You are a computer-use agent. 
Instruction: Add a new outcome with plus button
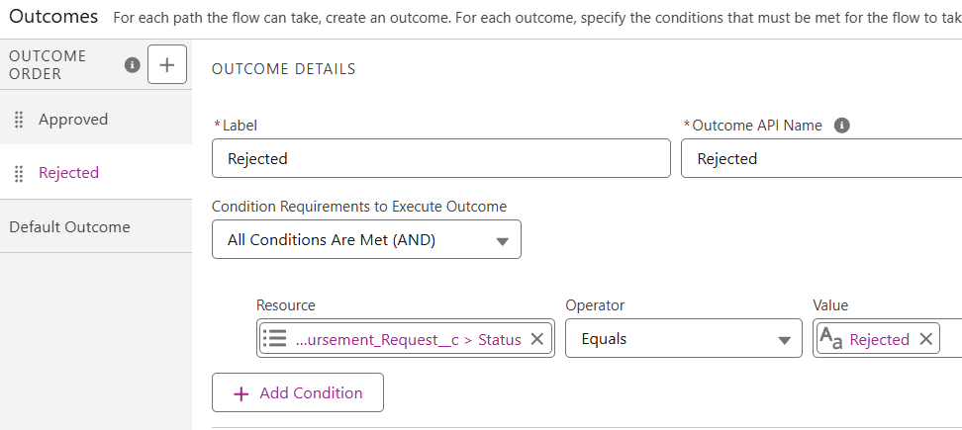pos(166,65)
